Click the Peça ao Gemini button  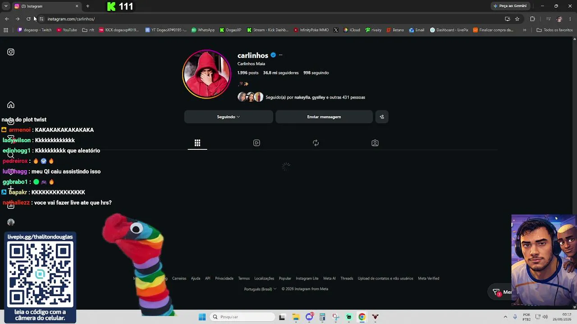510,6
